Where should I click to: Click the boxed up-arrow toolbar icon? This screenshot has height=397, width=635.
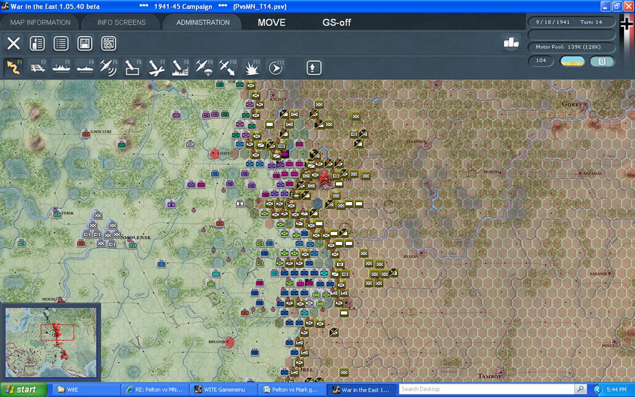[x=314, y=68]
